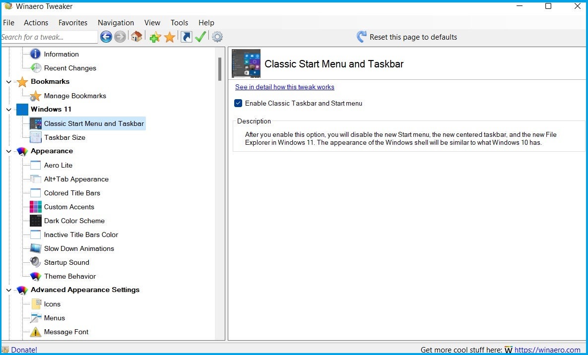The height and width of the screenshot is (355, 588).
Task: Open the Help menu
Action: coord(206,22)
